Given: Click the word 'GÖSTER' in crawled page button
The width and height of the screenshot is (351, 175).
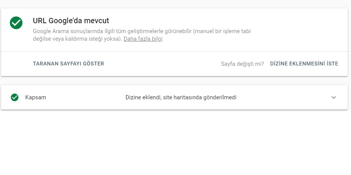Looking at the screenshot, I should [x=93, y=64].
